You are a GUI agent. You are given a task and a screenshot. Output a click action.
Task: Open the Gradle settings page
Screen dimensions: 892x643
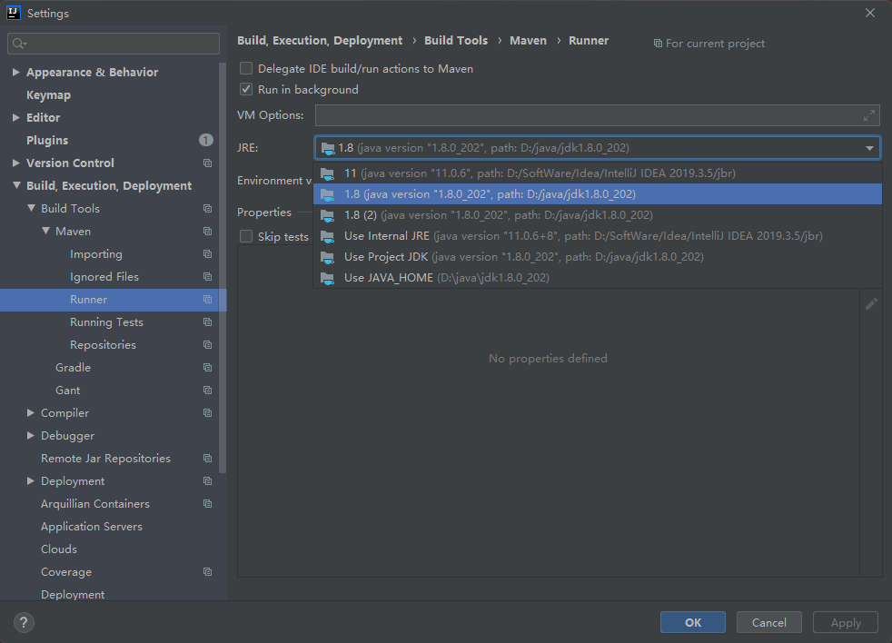click(73, 368)
